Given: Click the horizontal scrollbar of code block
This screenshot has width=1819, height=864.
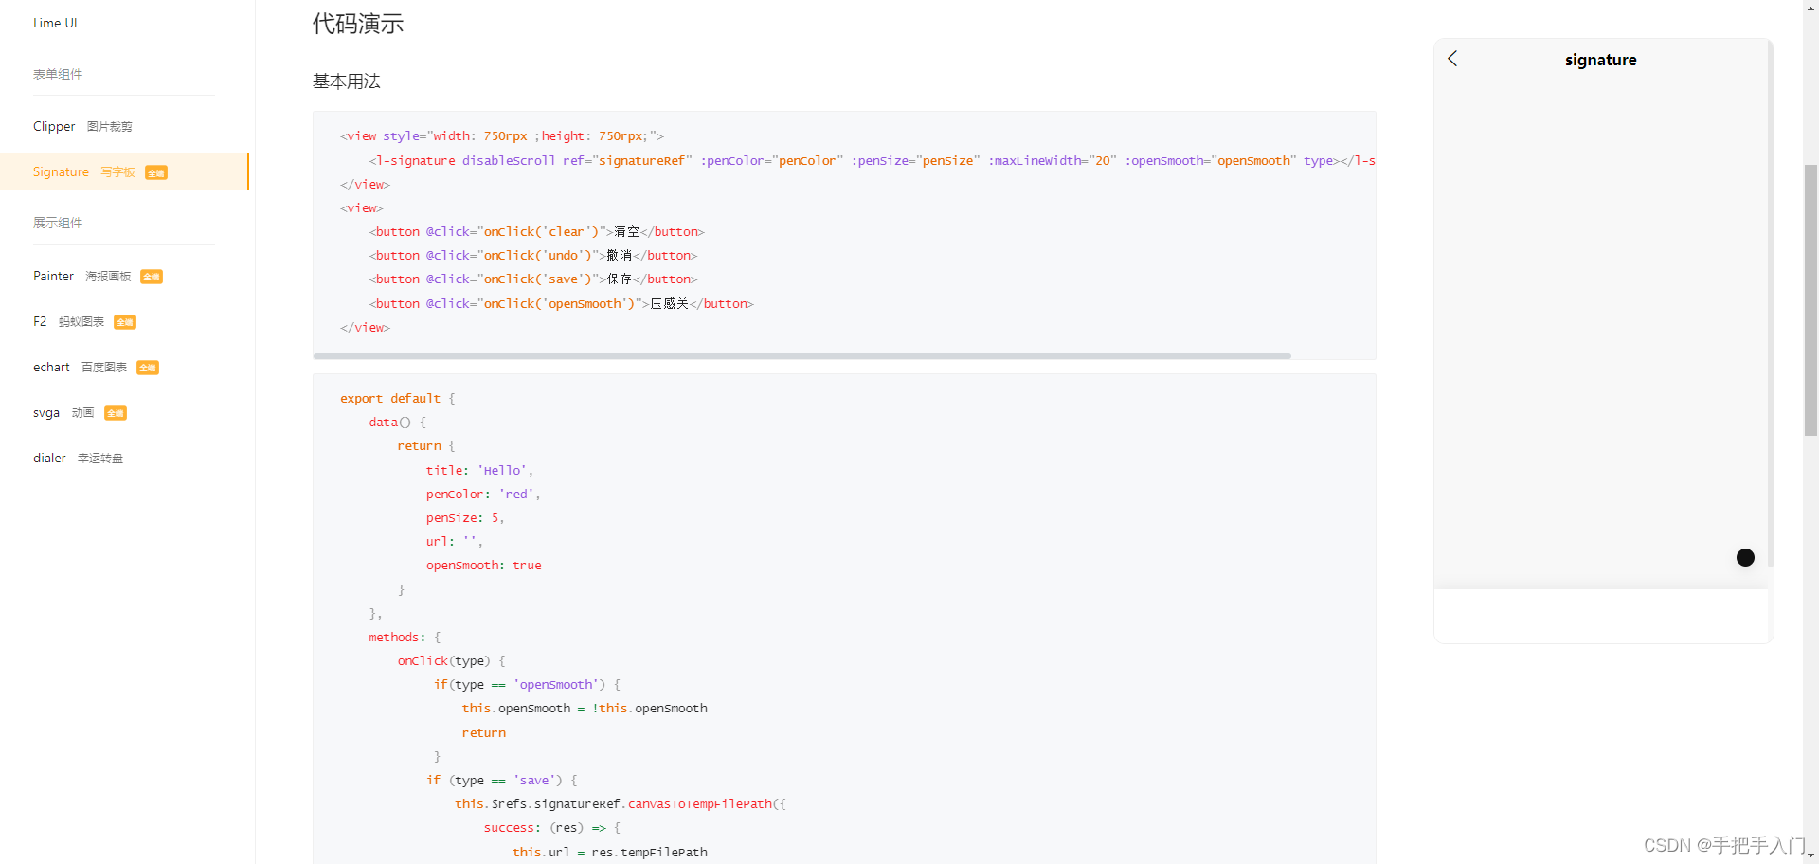Looking at the screenshot, I should tap(801, 356).
